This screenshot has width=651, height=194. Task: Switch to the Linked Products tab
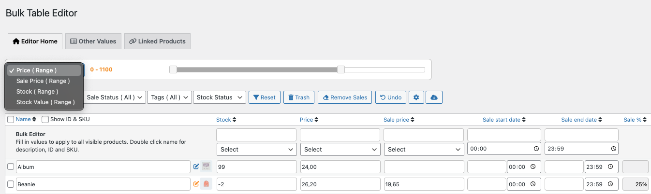click(x=157, y=42)
